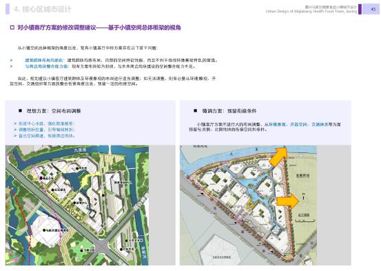Click the arrow bullet before 建筑群体布局均质化
Viewport: 381px width, 271px height.
pyautogui.click(x=11, y=60)
